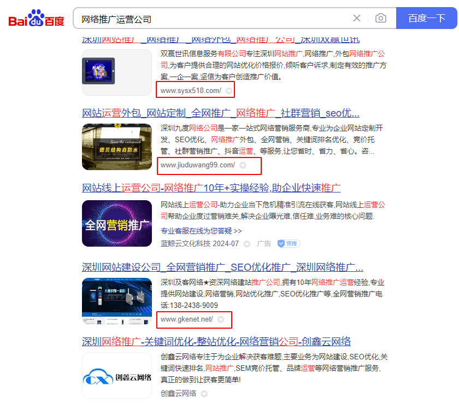The width and height of the screenshot is (459, 408).
Task: Open 深圳网站建设公司_全网营销推广 result title
Action: 222,267
